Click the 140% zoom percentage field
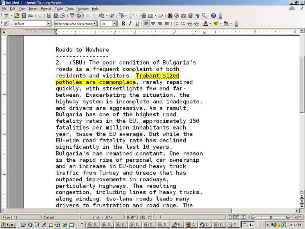This screenshot has width=305, height=229. tap(298, 217)
